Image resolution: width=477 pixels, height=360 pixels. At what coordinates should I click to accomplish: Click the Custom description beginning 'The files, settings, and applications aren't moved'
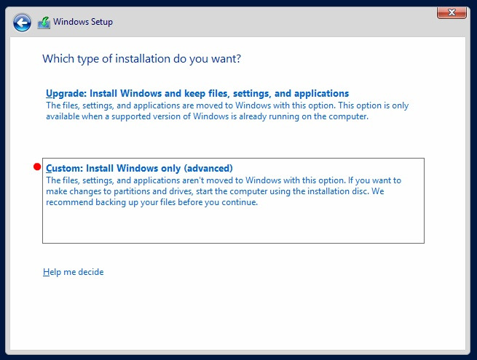tap(224, 191)
